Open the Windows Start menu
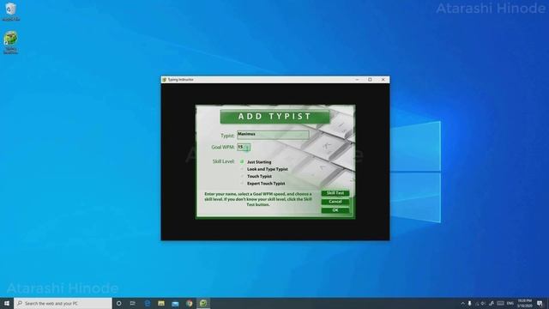Image resolution: width=549 pixels, height=309 pixels. [x=7, y=303]
